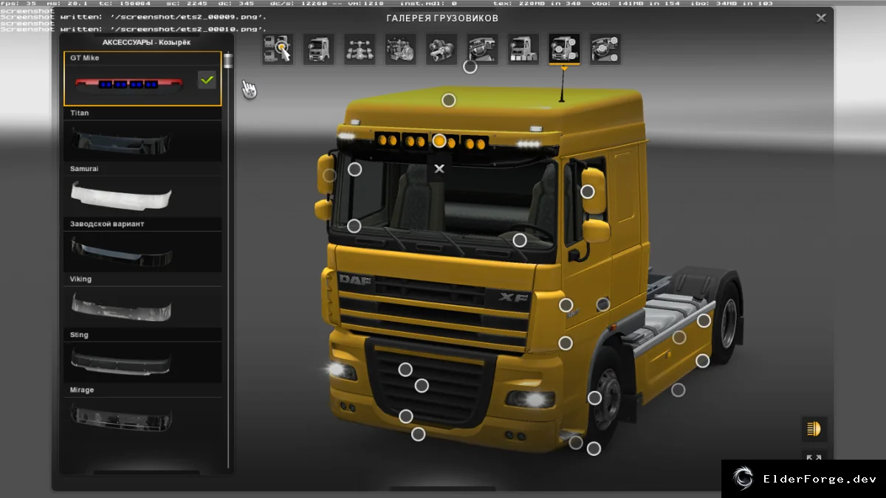The width and height of the screenshot is (886, 498).
Task: Close the truck gallery window
Action: pos(821,18)
